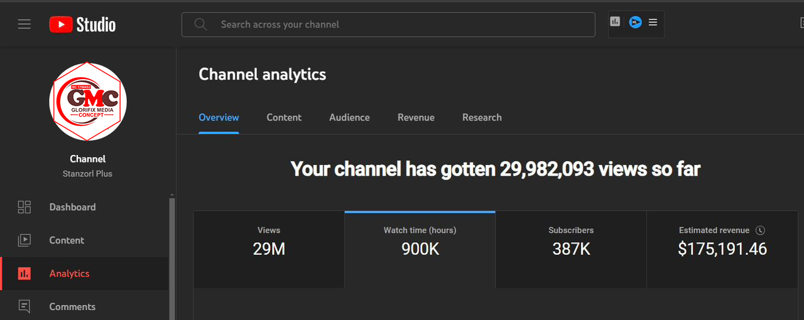The image size is (804, 320).
Task: Open the Revenue tab
Action: tap(416, 117)
